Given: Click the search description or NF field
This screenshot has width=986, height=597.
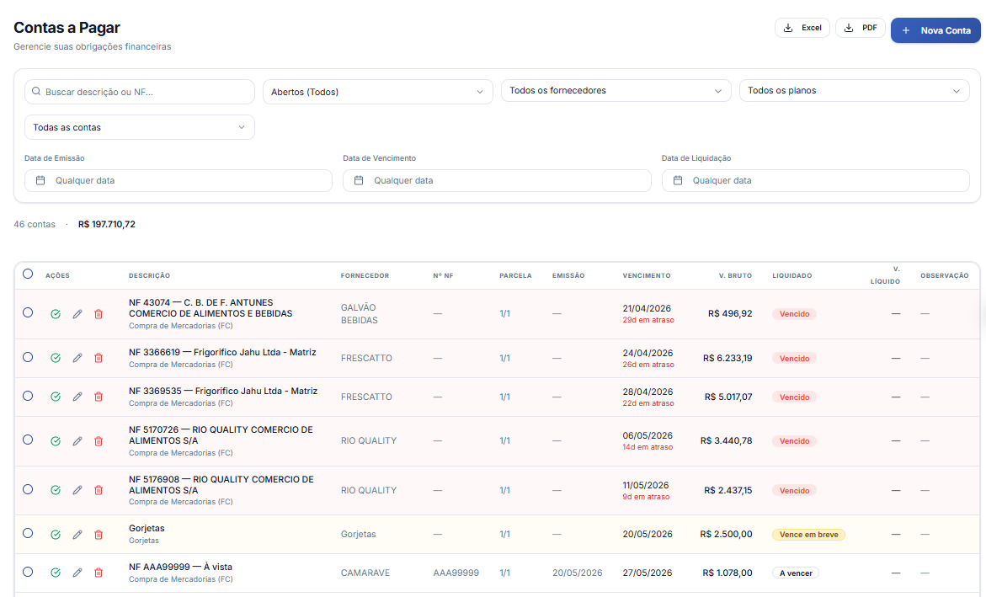Looking at the screenshot, I should click(x=140, y=92).
